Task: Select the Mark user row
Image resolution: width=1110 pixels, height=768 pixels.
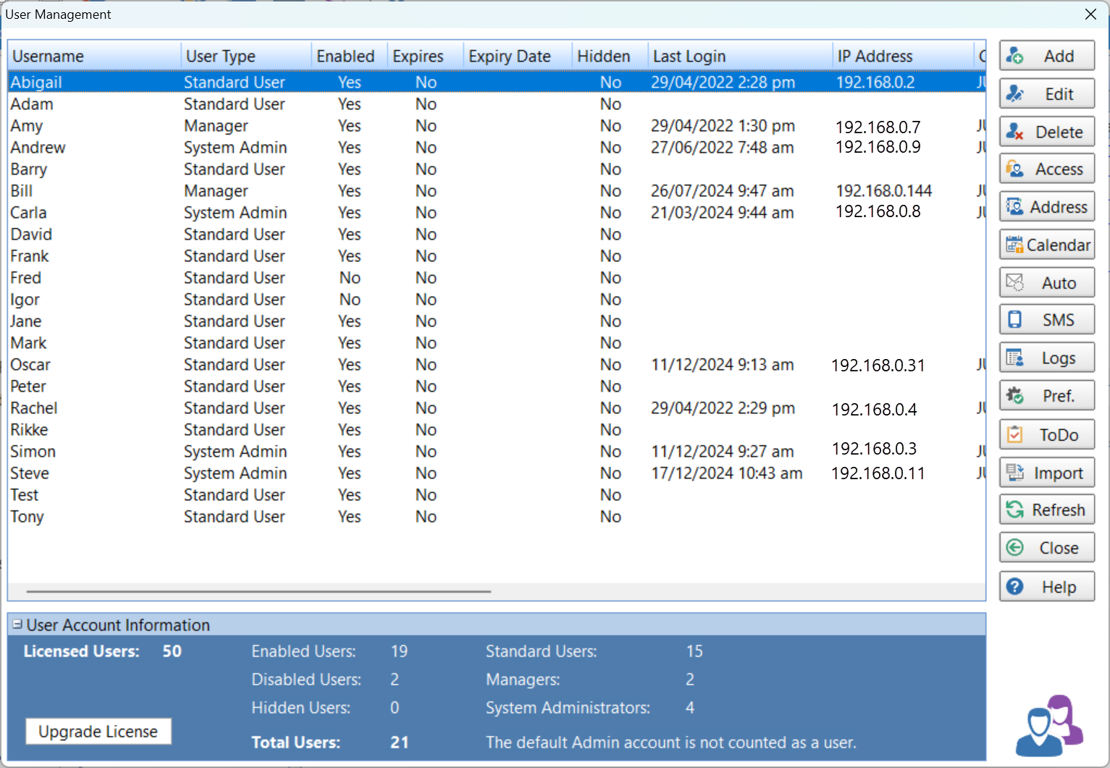Action: (x=497, y=342)
